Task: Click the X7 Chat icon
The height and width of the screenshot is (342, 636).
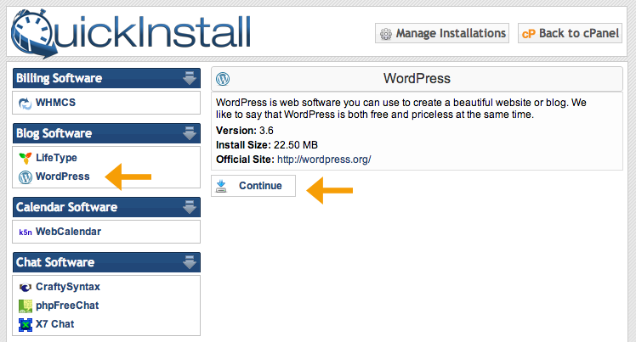Action: (x=26, y=324)
